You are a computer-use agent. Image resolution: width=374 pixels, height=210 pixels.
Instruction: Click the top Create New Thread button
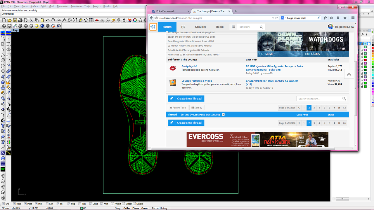coord(186,99)
